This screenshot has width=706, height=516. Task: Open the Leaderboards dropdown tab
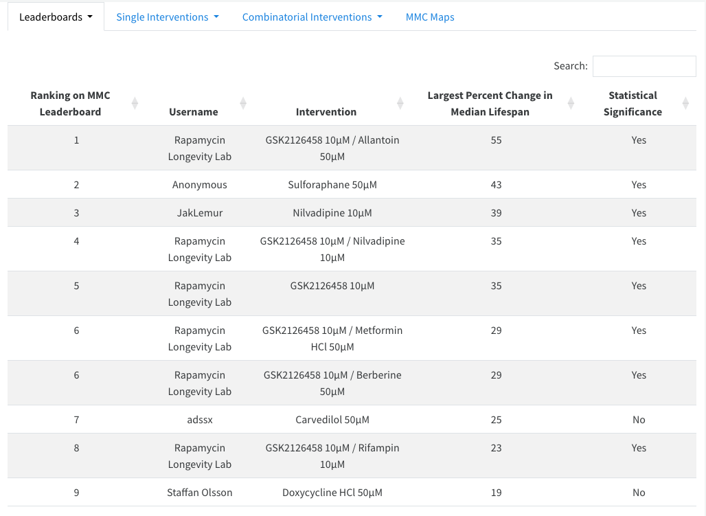56,17
